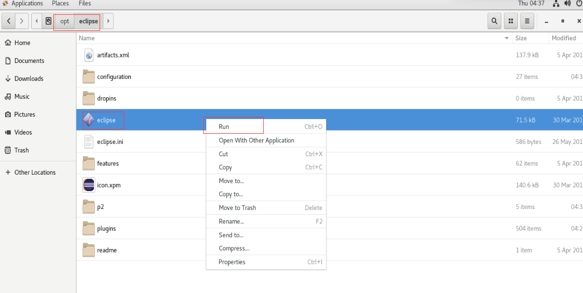Choose Compress... from context menu

pos(266,248)
